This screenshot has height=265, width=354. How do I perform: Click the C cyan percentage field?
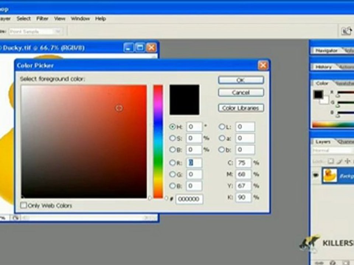[243, 163]
